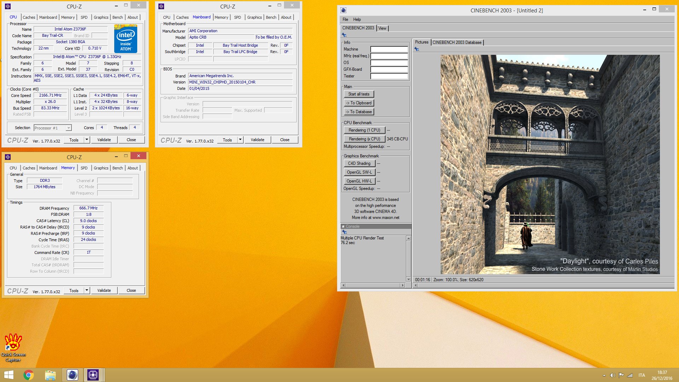This screenshot has height=382, width=679.
Task: Open the taskbar clock and date
Action: (662, 375)
